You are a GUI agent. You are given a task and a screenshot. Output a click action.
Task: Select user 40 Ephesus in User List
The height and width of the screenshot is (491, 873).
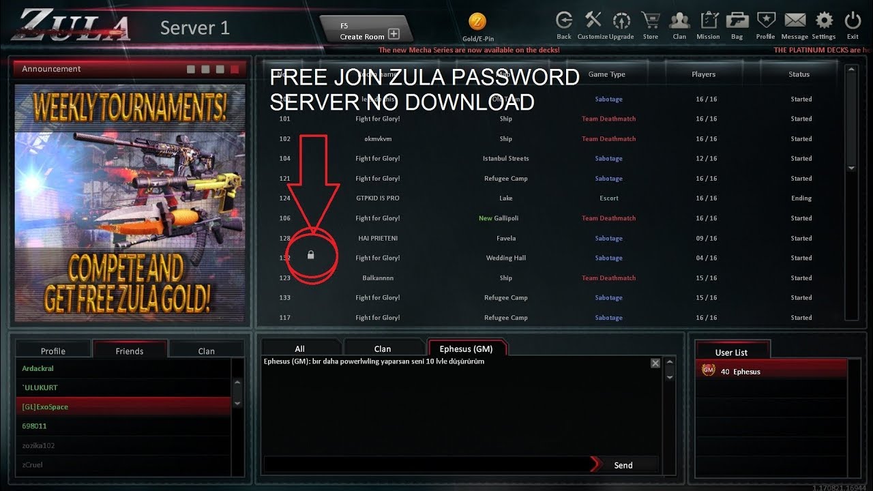(x=771, y=371)
